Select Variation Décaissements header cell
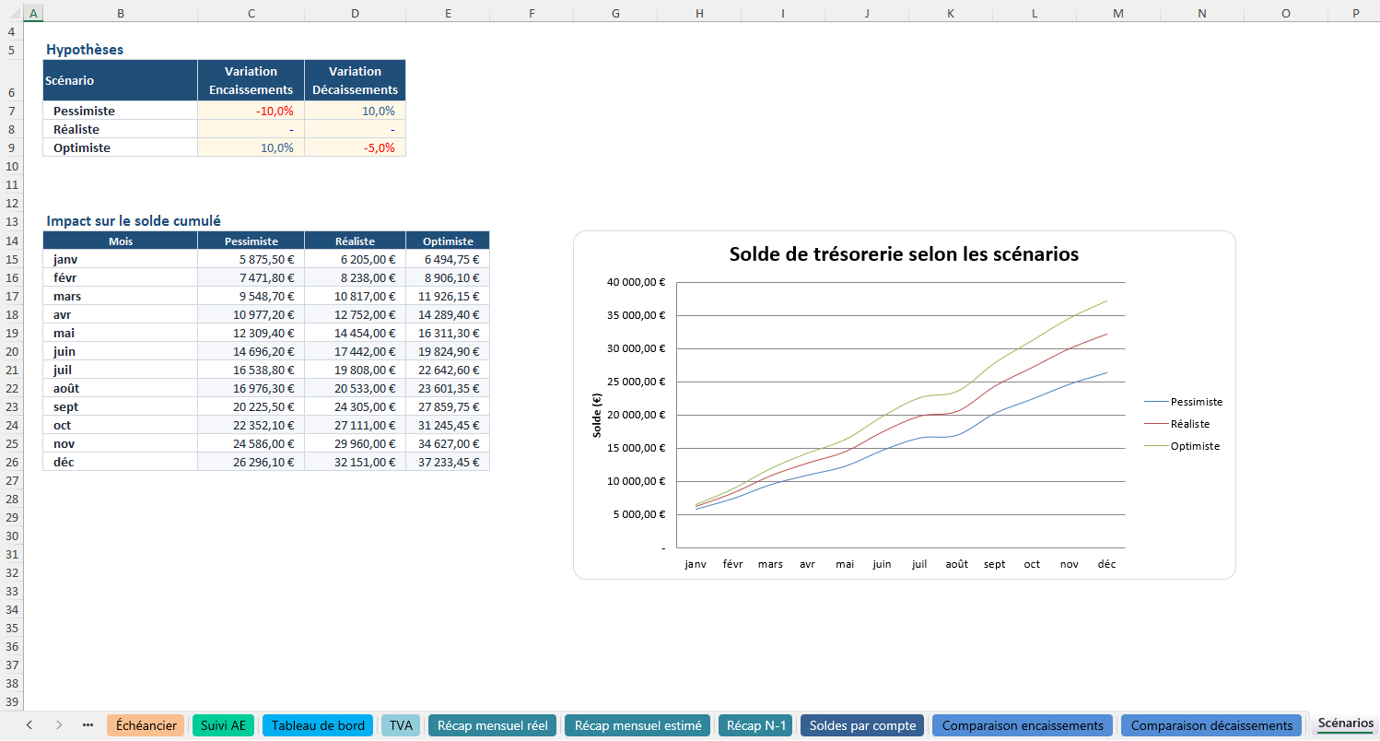Image resolution: width=1380 pixels, height=741 pixels. click(x=355, y=80)
